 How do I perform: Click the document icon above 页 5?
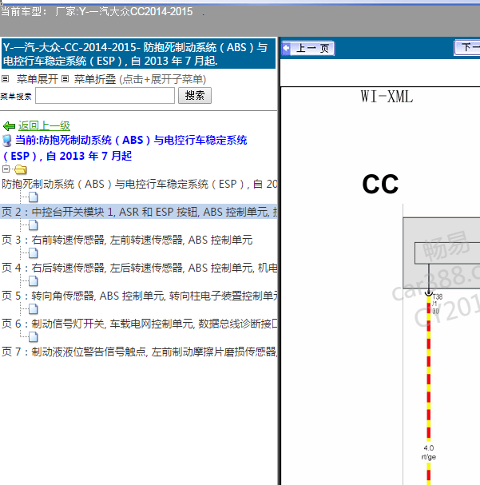[34, 281]
